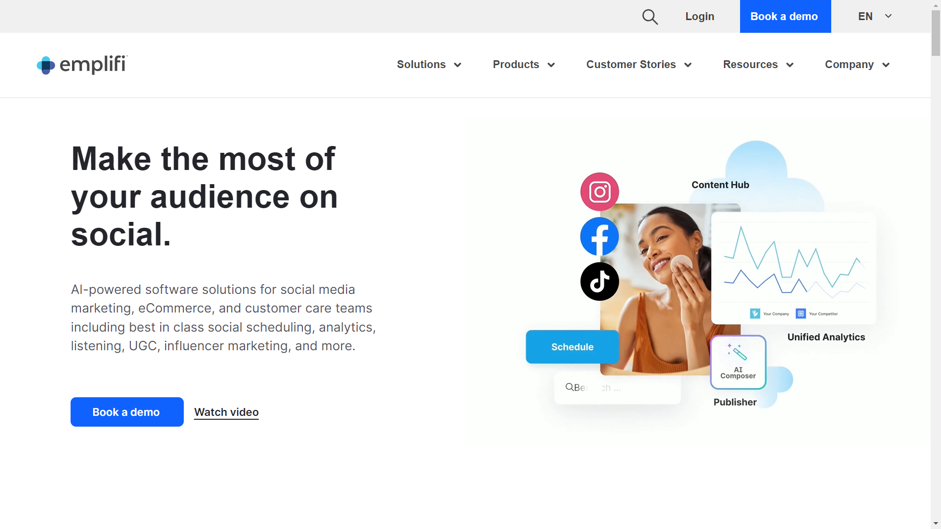Viewport: 941px width, 529px height.
Task: Expand the Products dropdown menu
Action: click(x=523, y=65)
